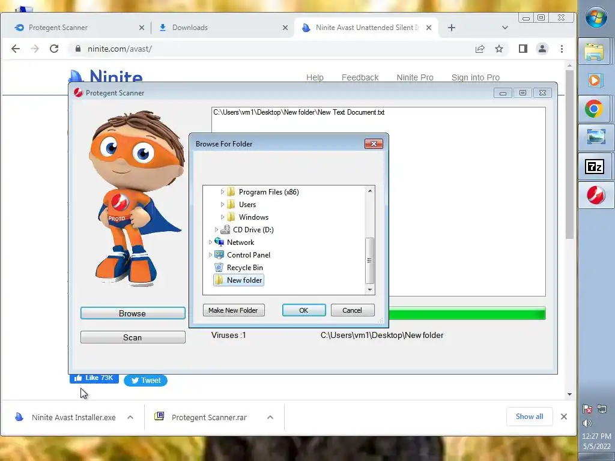Open the Help link on Ninite
Image resolution: width=615 pixels, height=461 pixels.
(x=315, y=77)
